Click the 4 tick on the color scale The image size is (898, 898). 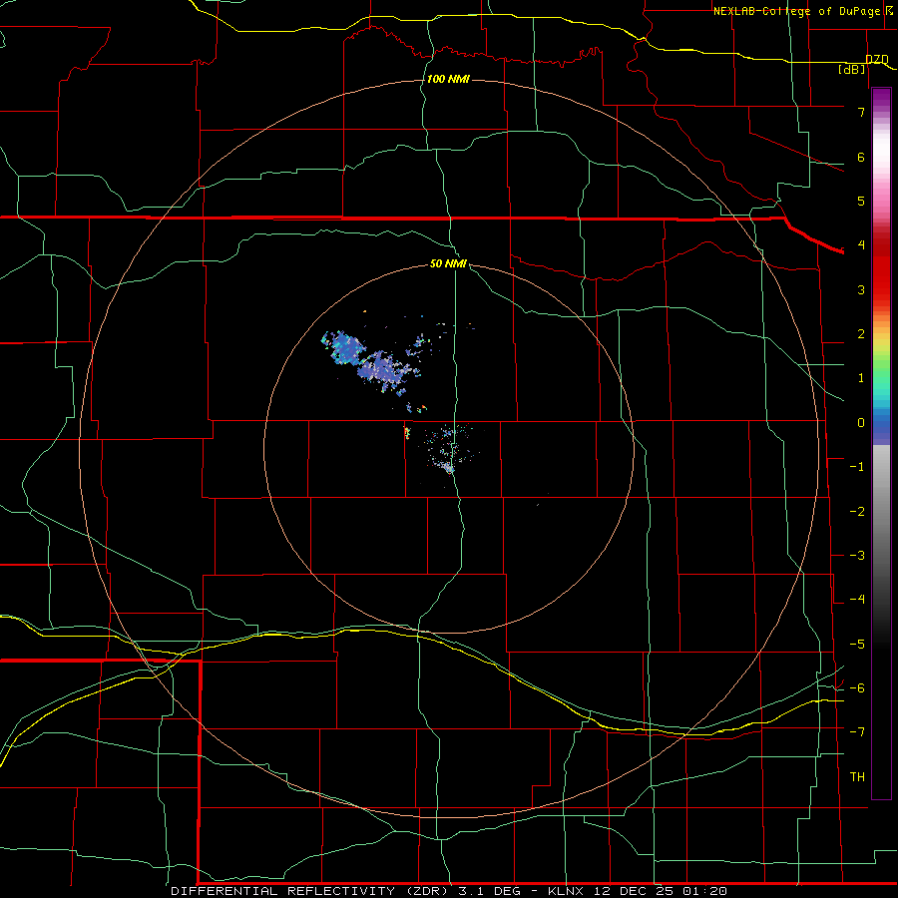click(x=861, y=245)
